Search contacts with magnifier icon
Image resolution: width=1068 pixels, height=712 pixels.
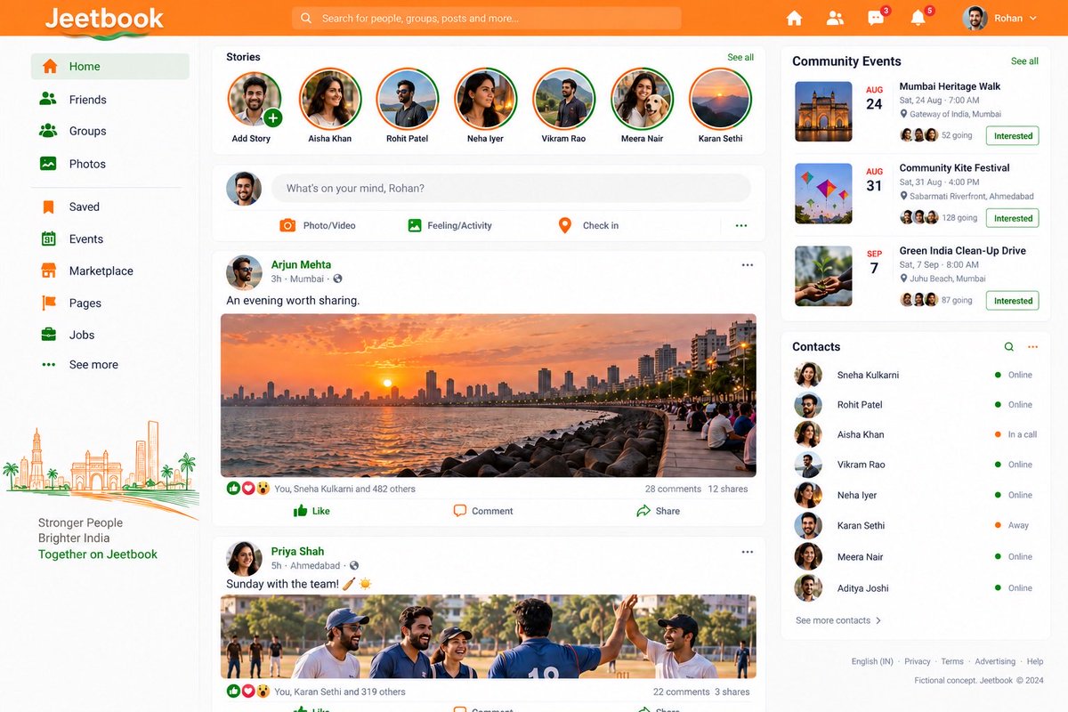(1008, 347)
